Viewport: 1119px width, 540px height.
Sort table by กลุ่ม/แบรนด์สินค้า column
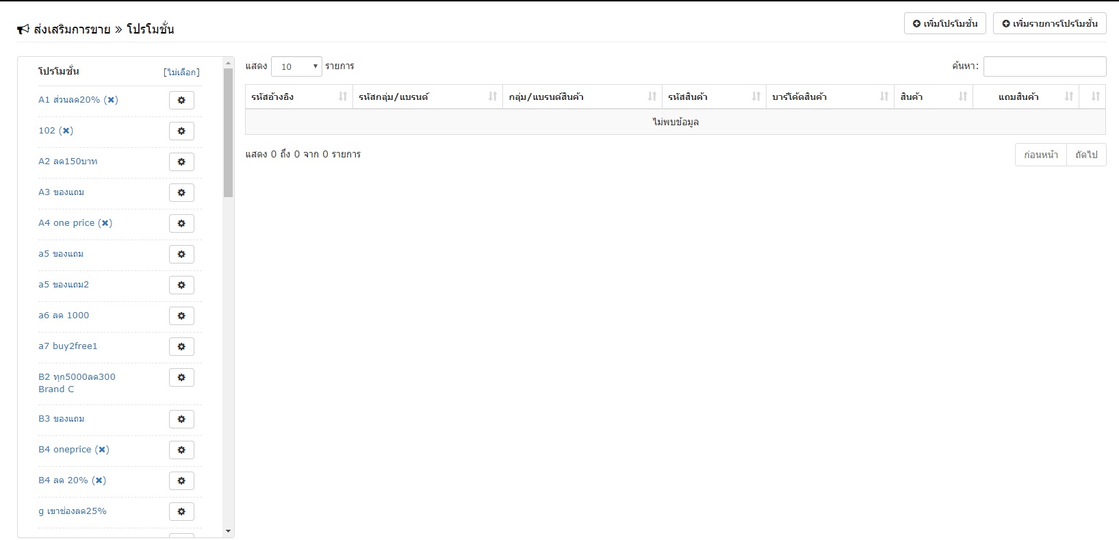(x=582, y=97)
